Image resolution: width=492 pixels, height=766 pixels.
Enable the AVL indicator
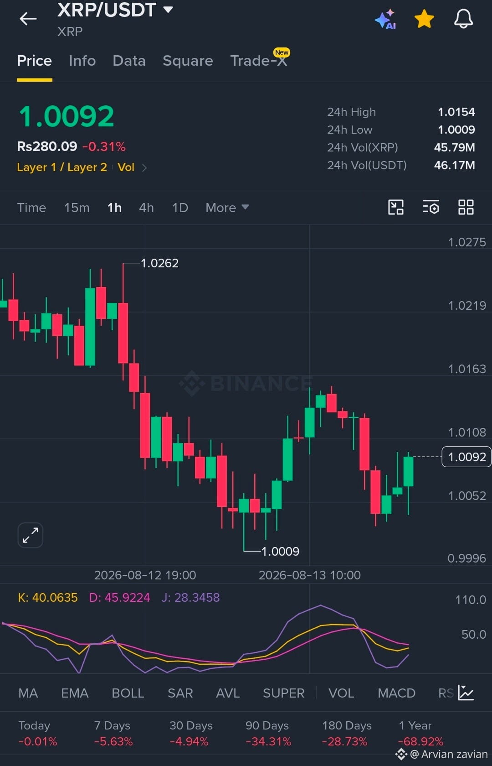pos(228,693)
